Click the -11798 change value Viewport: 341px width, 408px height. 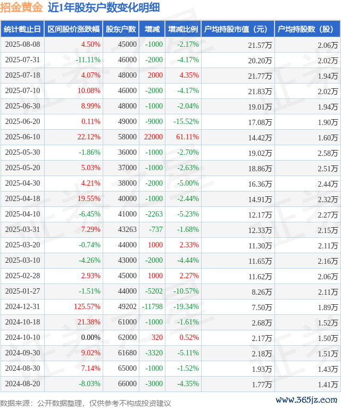pos(152,306)
